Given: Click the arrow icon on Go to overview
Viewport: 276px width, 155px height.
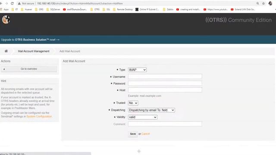Looking at the screenshot, I should point(4,69).
